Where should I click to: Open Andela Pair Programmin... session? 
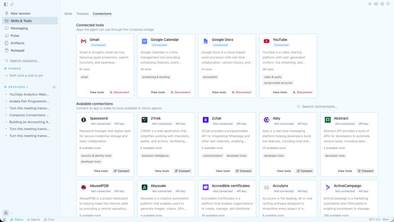(x=30, y=101)
